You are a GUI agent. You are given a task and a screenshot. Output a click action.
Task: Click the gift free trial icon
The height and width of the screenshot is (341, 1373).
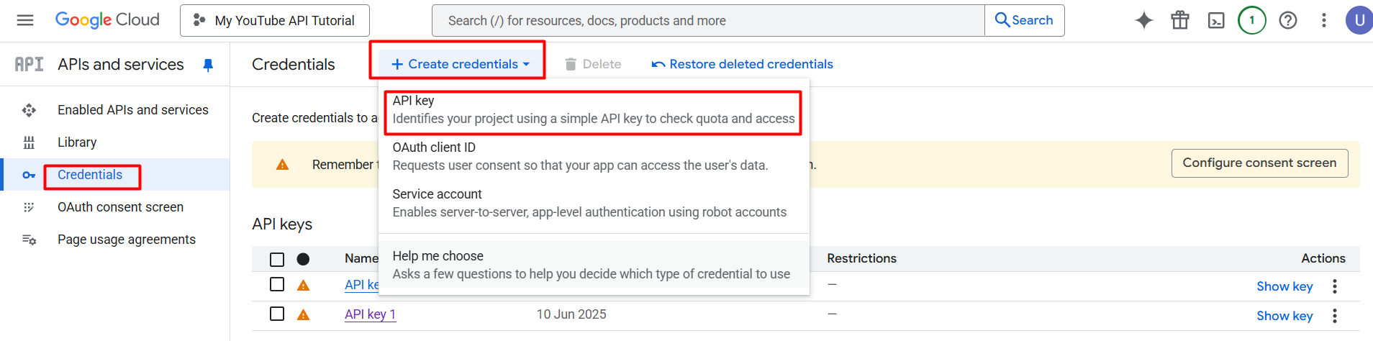point(1180,20)
